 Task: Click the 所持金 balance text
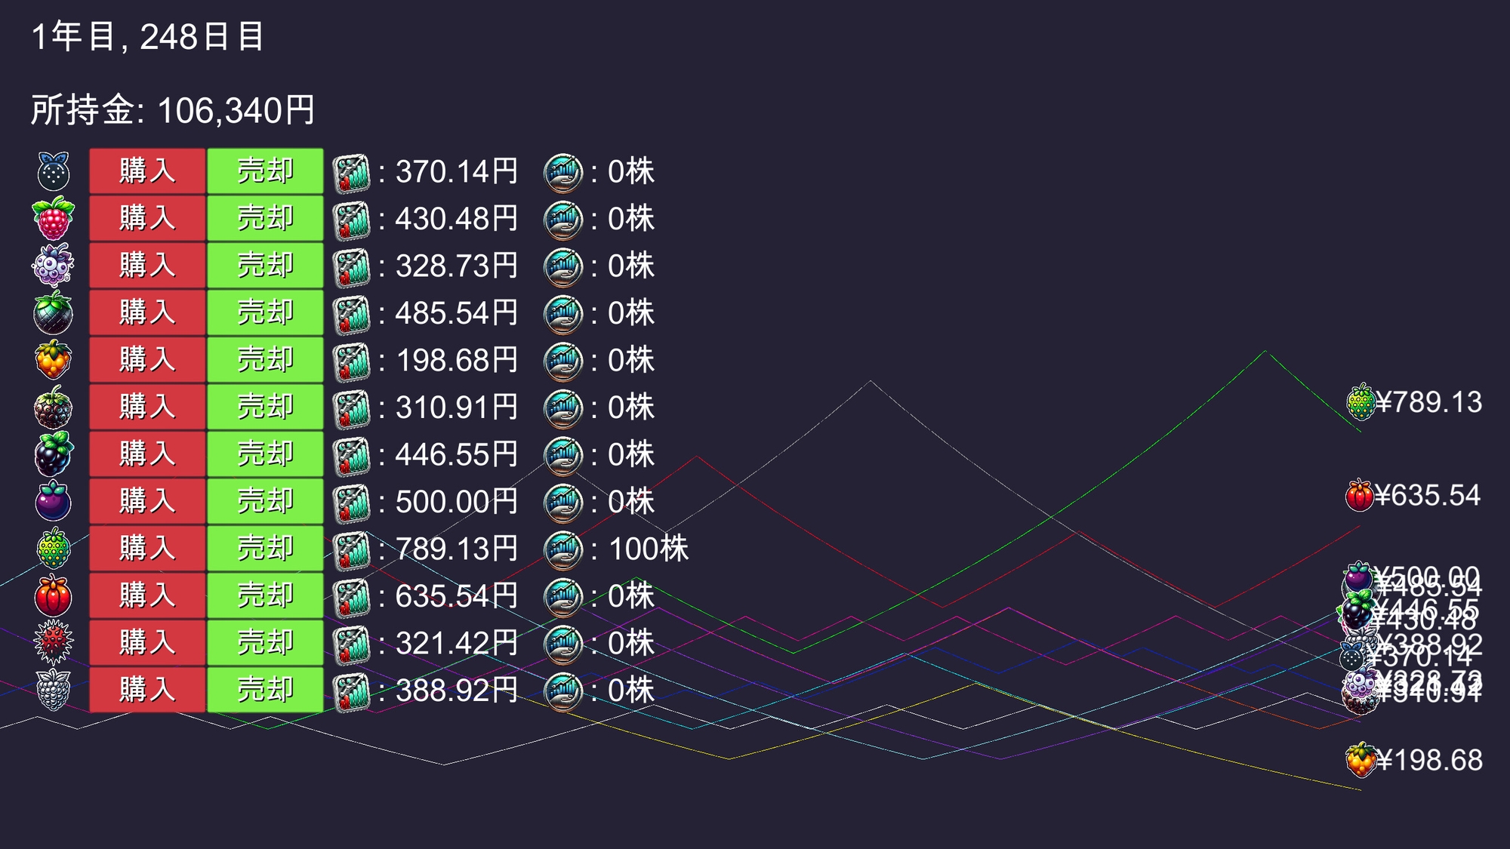(x=172, y=111)
